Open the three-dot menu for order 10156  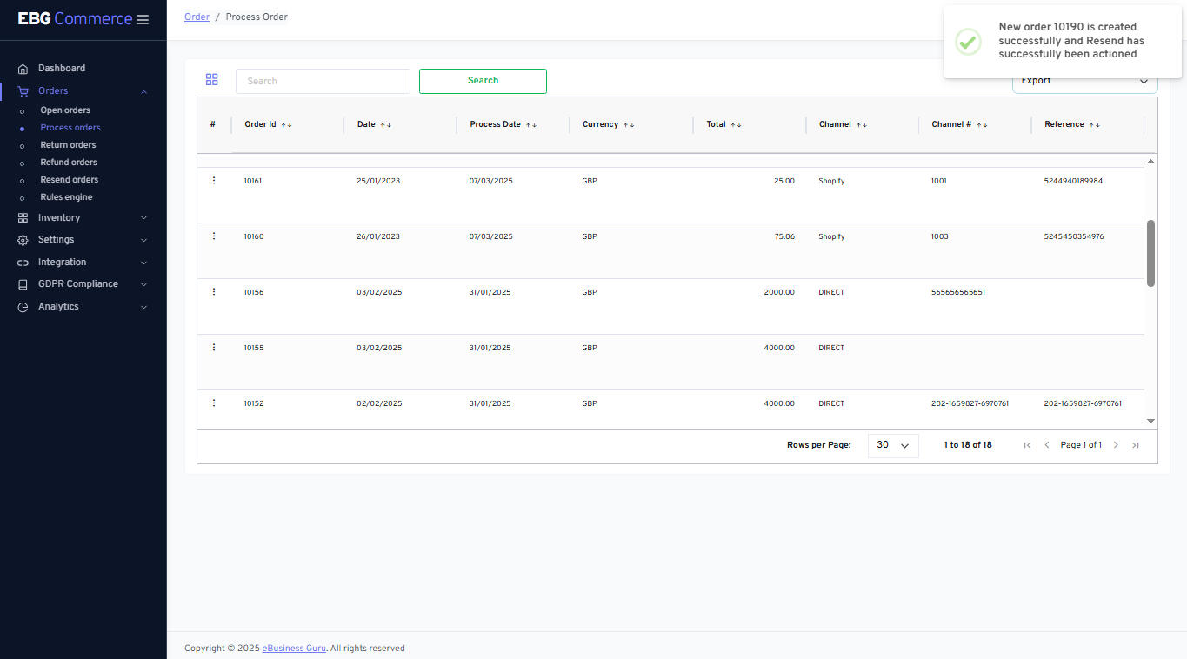click(214, 292)
